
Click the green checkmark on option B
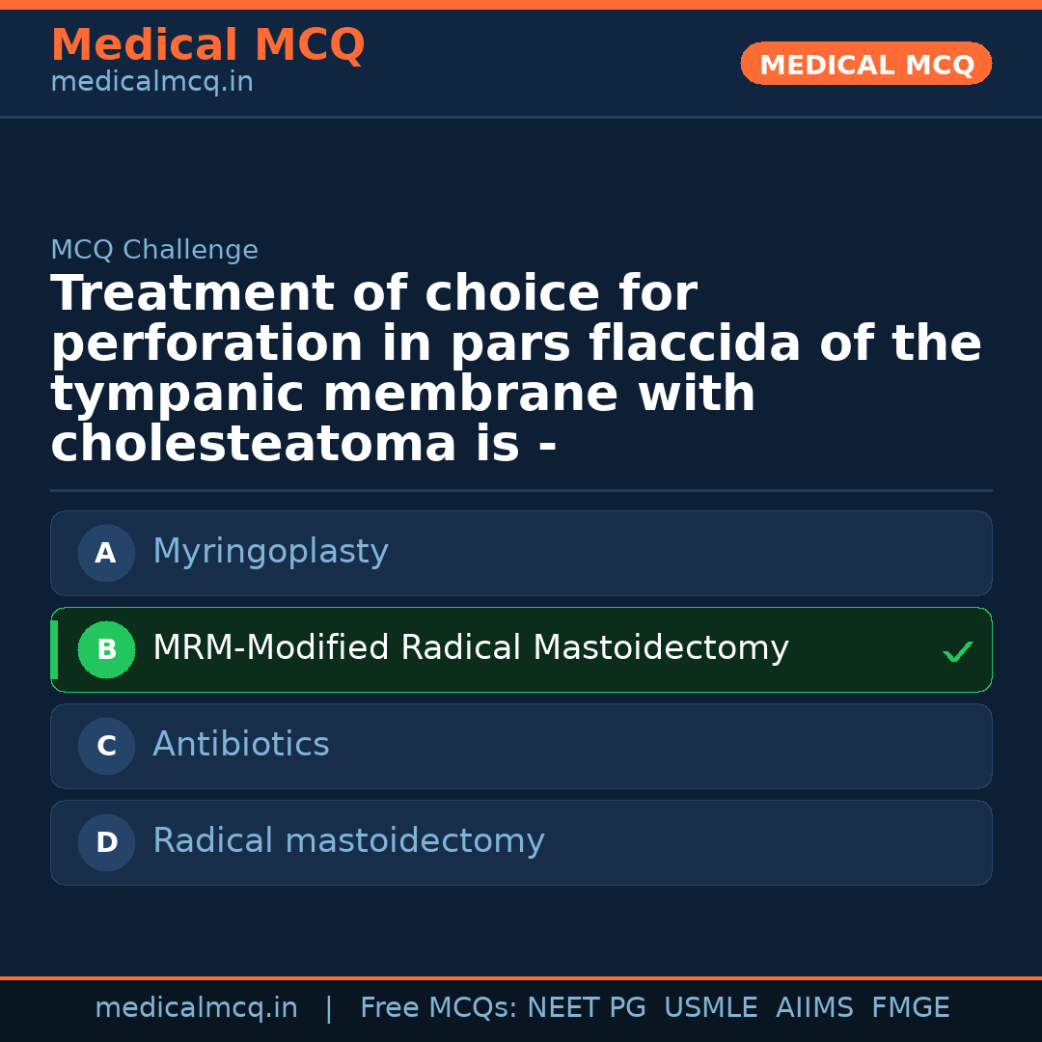tap(957, 652)
